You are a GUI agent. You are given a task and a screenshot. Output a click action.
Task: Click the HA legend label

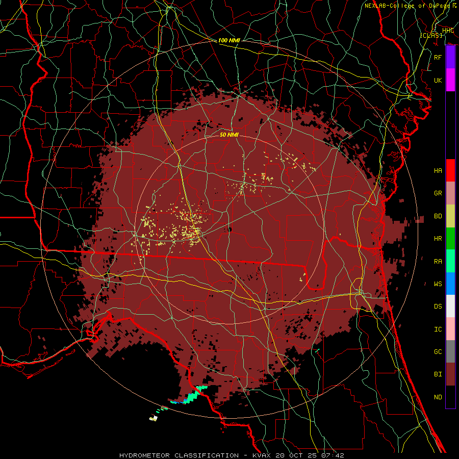pyautogui.click(x=438, y=171)
